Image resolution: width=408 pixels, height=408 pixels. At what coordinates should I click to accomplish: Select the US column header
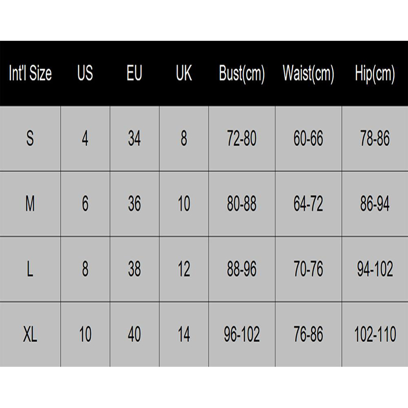85,74
